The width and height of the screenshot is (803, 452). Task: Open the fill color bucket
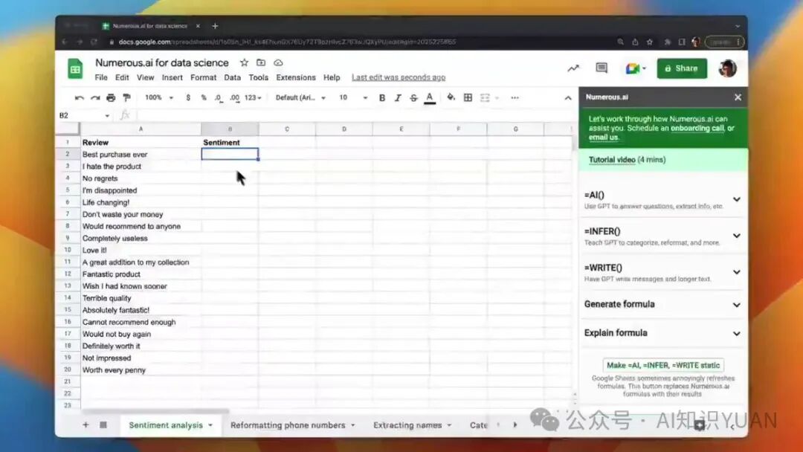pos(451,97)
